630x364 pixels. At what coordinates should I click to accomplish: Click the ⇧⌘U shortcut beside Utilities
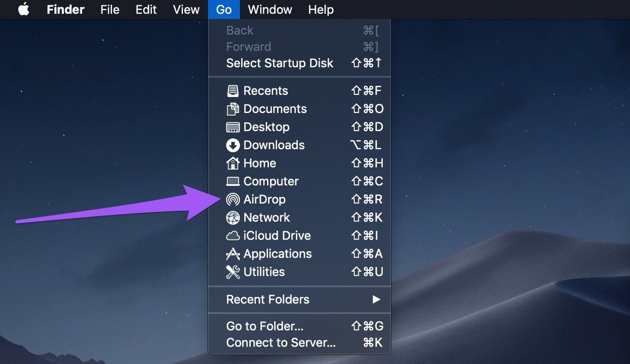click(367, 272)
